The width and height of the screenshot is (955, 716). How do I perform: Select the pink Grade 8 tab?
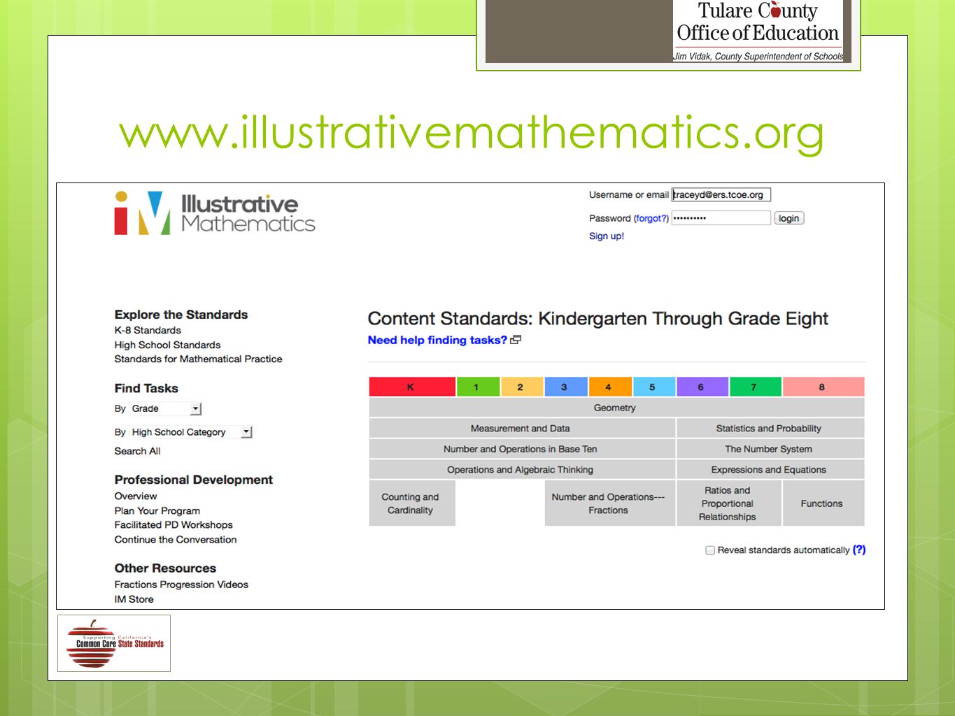(823, 387)
